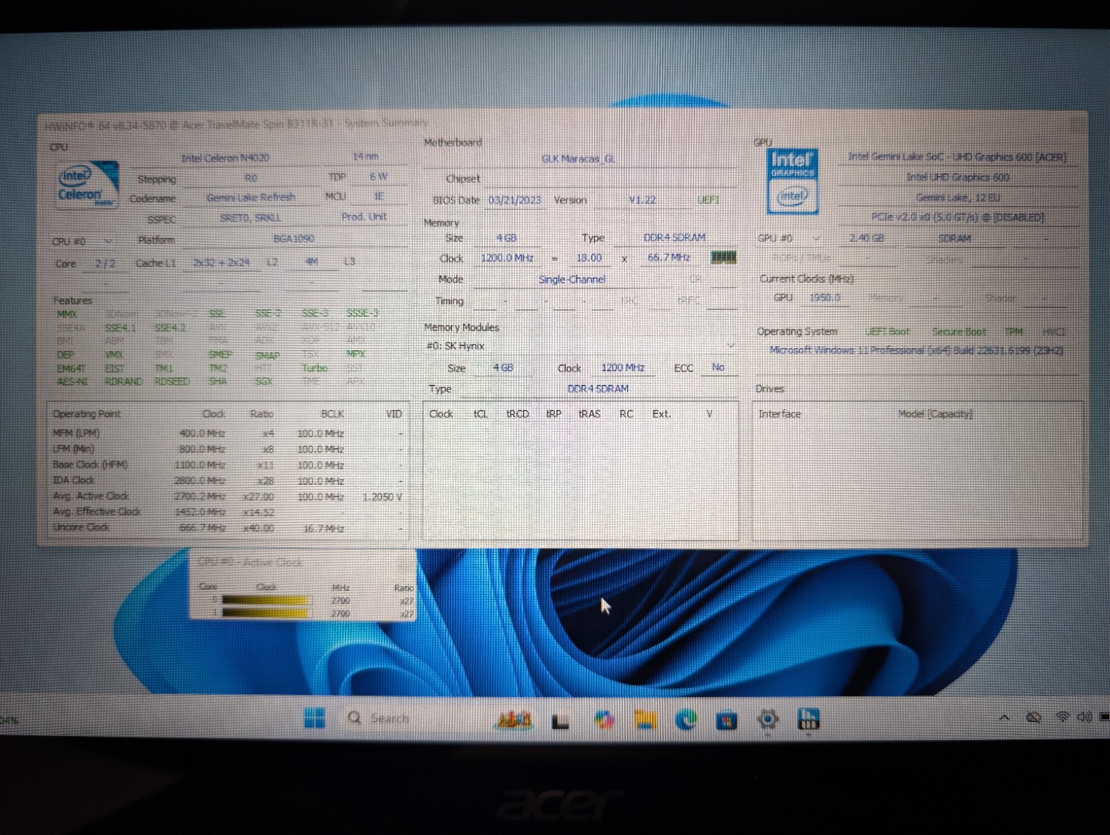Select the Uncore Clock row
The width and height of the screenshot is (1110, 835).
click(x=228, y=528)
